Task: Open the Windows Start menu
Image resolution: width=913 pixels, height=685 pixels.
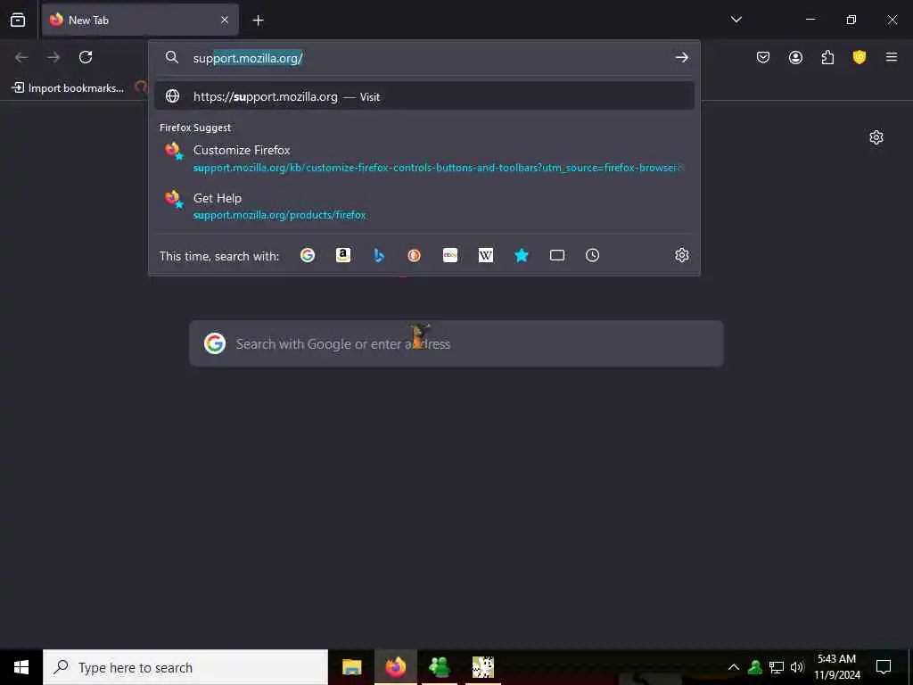Action: click(21, 667)
